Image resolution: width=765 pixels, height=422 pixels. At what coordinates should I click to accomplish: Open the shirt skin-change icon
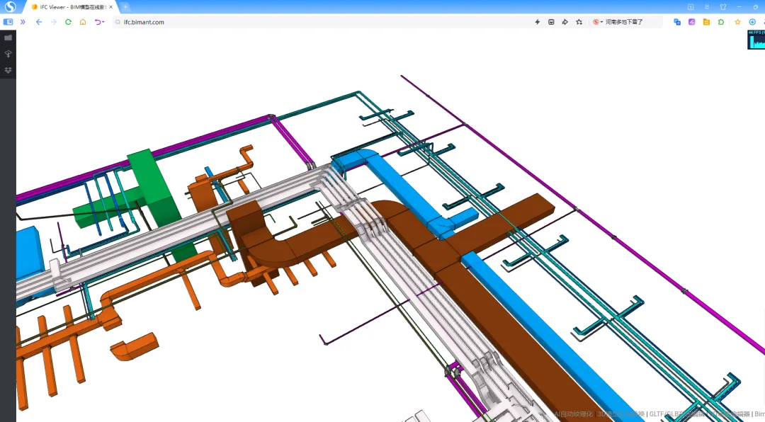click(723, 7)
